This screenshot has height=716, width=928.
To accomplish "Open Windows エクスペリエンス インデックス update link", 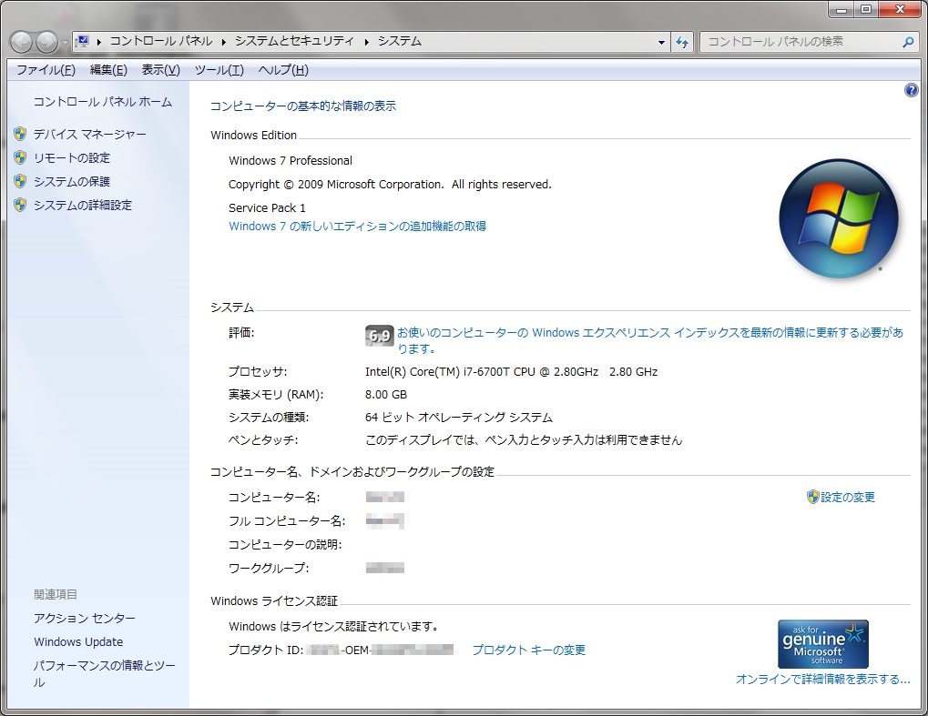I will (x=650, y=340).
